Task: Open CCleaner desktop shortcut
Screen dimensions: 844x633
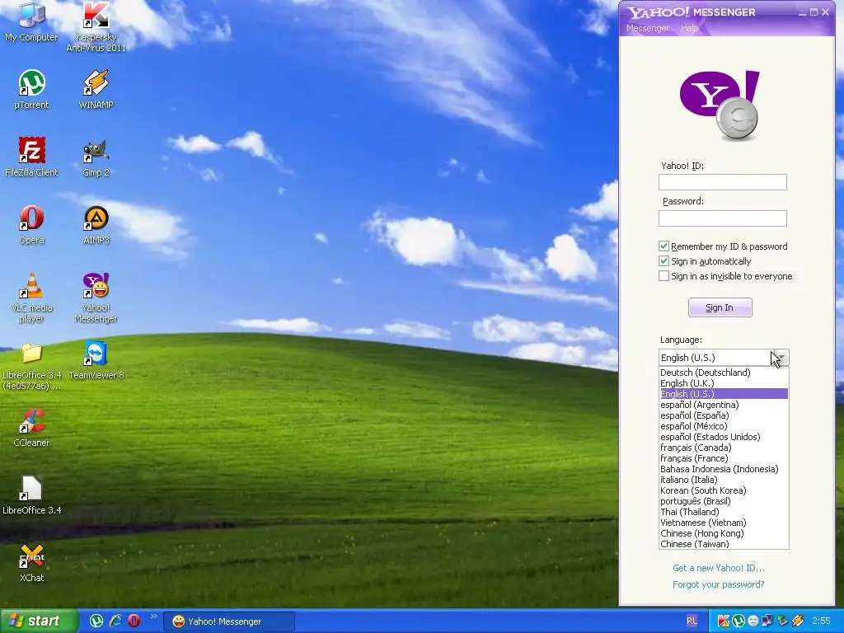Action: tap(31, 428)
